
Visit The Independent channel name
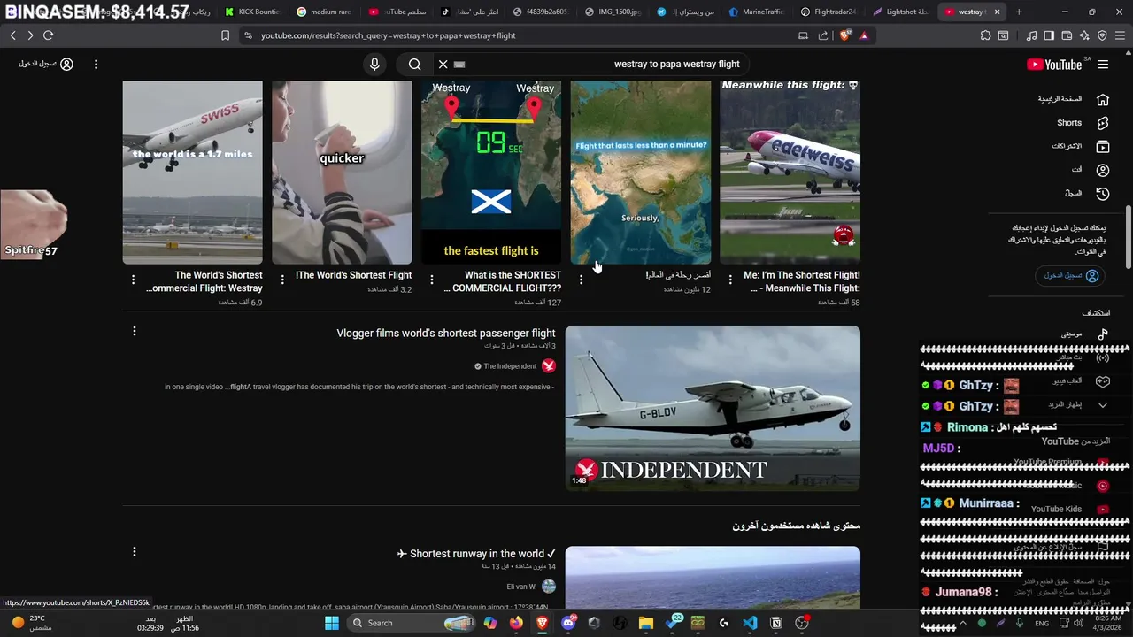[510, 366]
